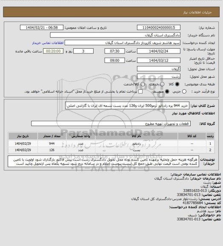Toggle the Islamic treasury payment checkbox
Viewport: 223px width, 246px height.
point(140,91)
